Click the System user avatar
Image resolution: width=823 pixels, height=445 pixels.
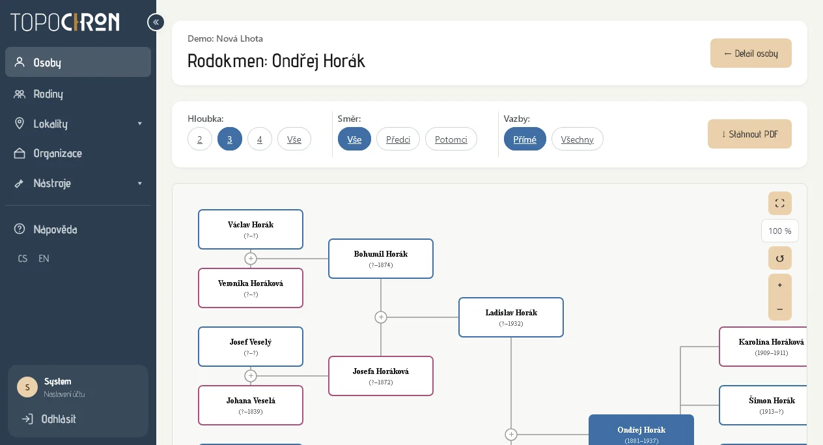pos(27,387)
